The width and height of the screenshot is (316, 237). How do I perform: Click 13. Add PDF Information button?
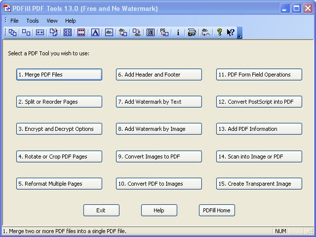tap(259, 129)
